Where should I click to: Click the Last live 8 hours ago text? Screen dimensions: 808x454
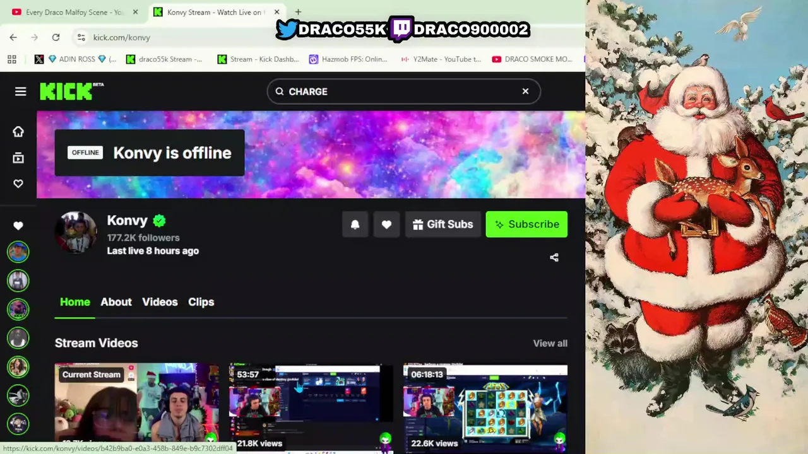(153, 251)
